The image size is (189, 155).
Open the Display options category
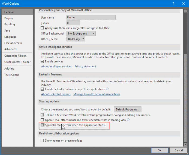[x=17, y=18]
